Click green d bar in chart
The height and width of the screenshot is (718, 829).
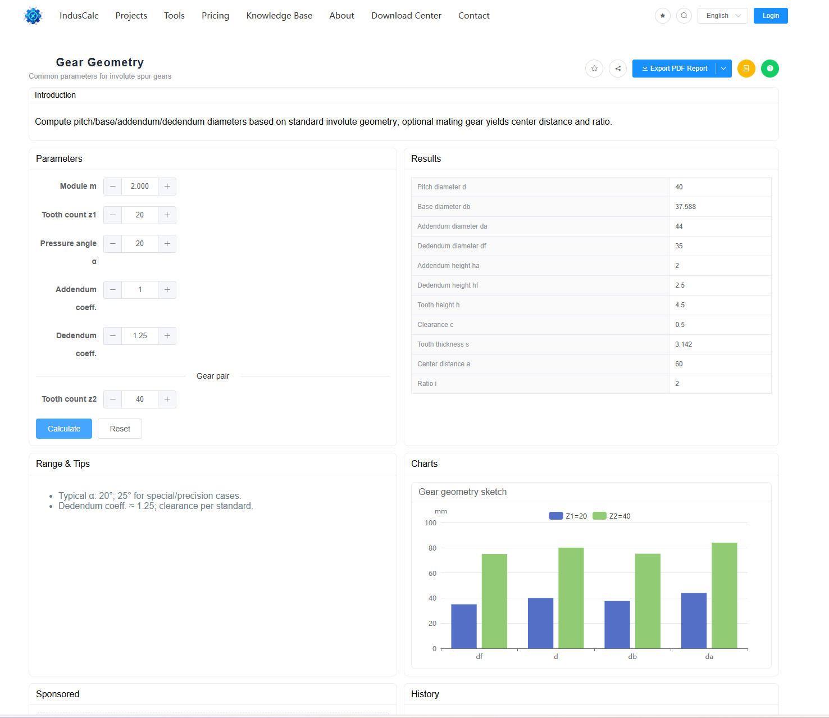pyautogui.click(x=571, y=598)
